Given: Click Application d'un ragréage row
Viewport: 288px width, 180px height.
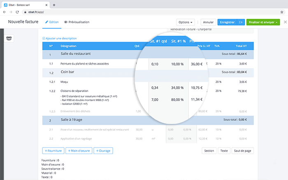Looking at the screenshot, I should click(x=148, y=138).
